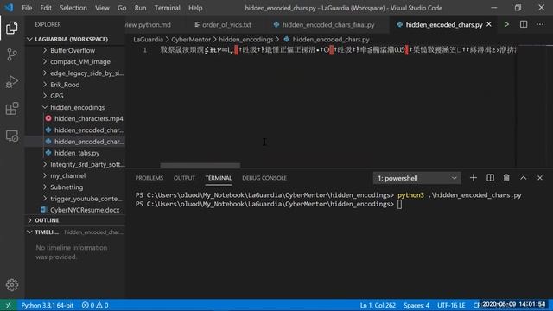Viewport: 553px width, 311px height.
Task: Switch to the OUTPUT panel tab
Action: click(184, 178)
